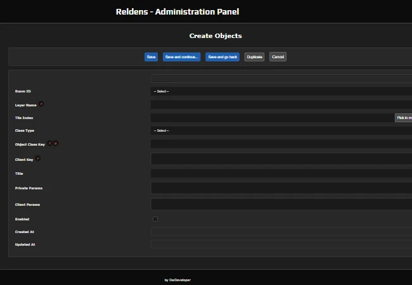Click the 'Tile Index' field label
412x285 pixels.
click(x=24, y=118)
